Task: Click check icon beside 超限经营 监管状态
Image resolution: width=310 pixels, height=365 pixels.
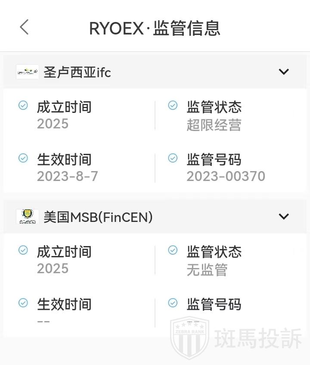Action: [173, 106]
